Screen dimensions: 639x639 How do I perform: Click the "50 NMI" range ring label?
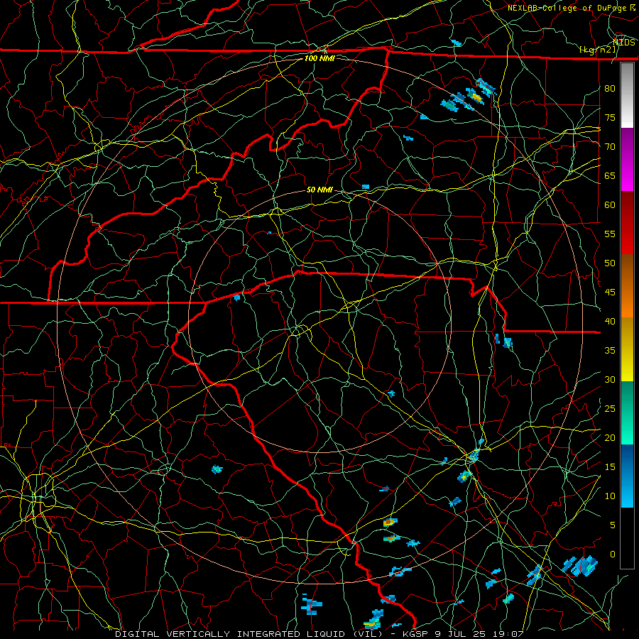pyautogui.click(x=319, y=190)
